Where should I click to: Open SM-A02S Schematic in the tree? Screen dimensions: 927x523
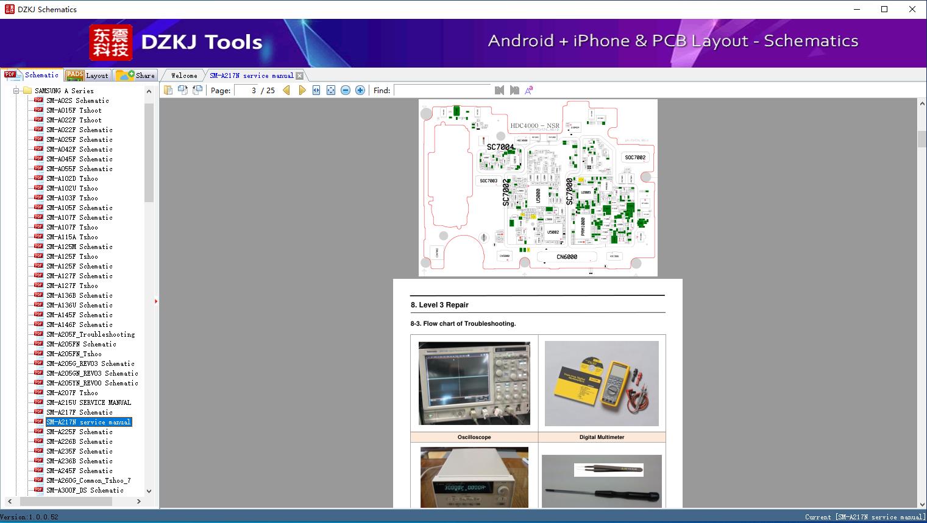point(77,100)
